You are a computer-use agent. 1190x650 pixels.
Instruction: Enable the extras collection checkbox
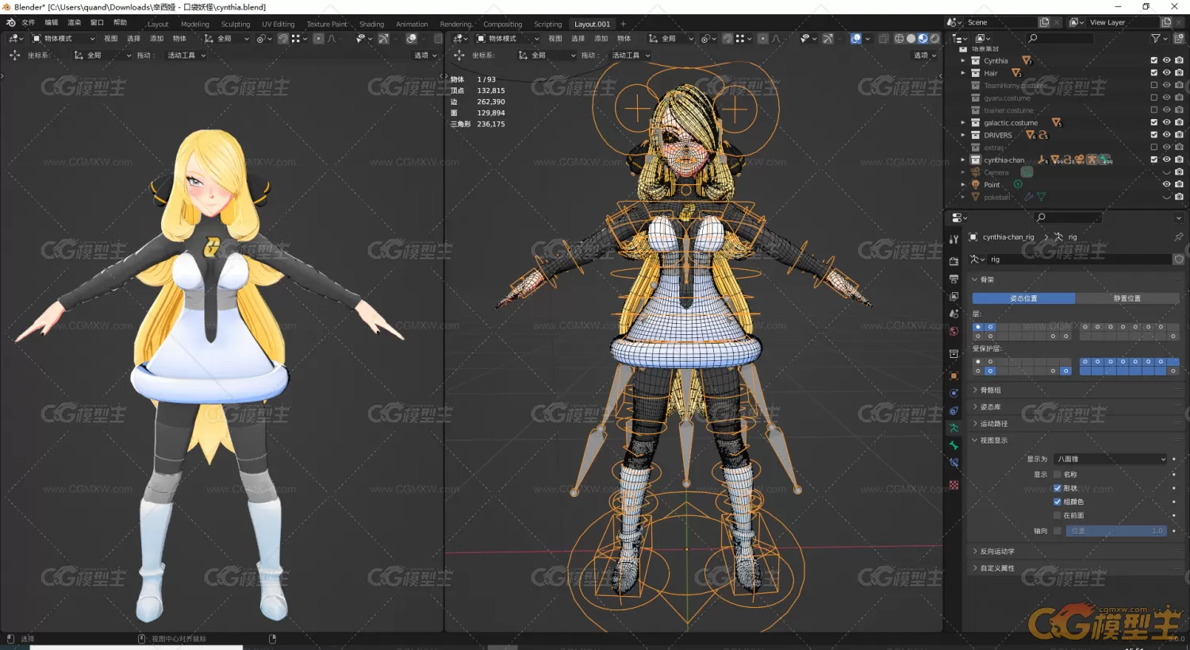pyautogui.click(x=1154, y=148)
